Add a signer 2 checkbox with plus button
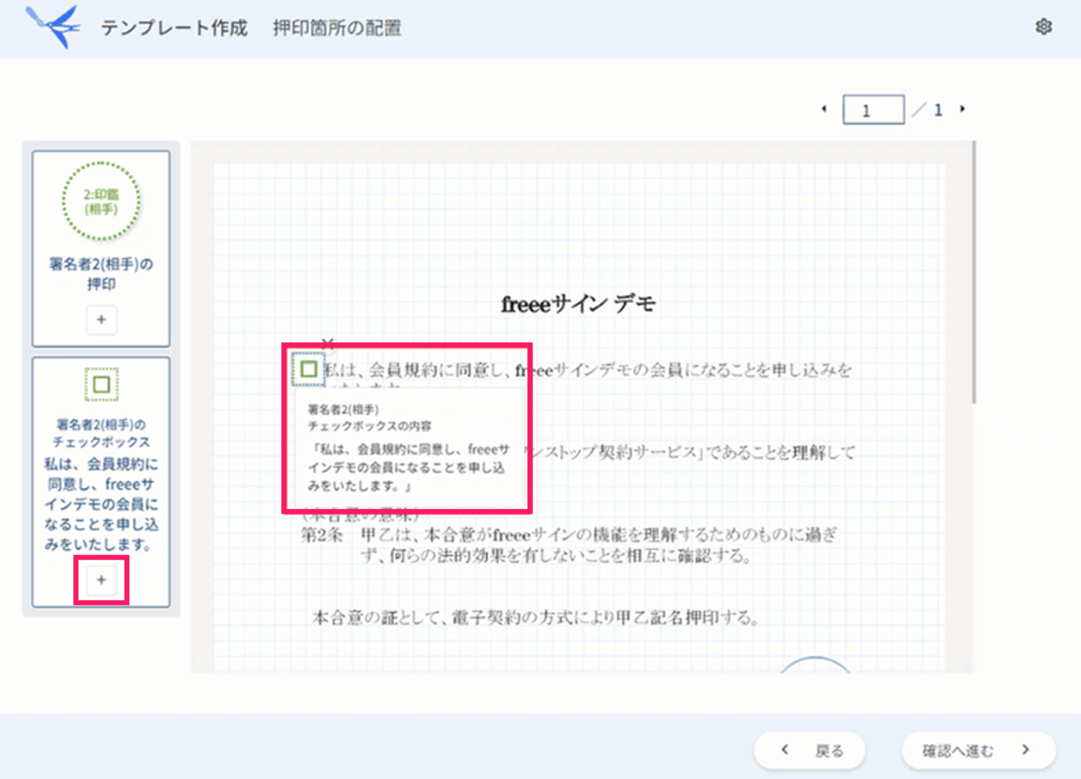Image resolution: width=1081 pixels, height=779 pixels. (x=101, y=580)
